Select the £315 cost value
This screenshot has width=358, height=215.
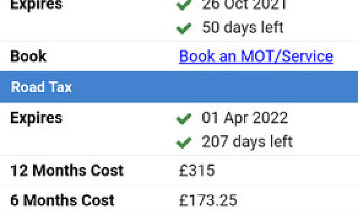(197, 171)
